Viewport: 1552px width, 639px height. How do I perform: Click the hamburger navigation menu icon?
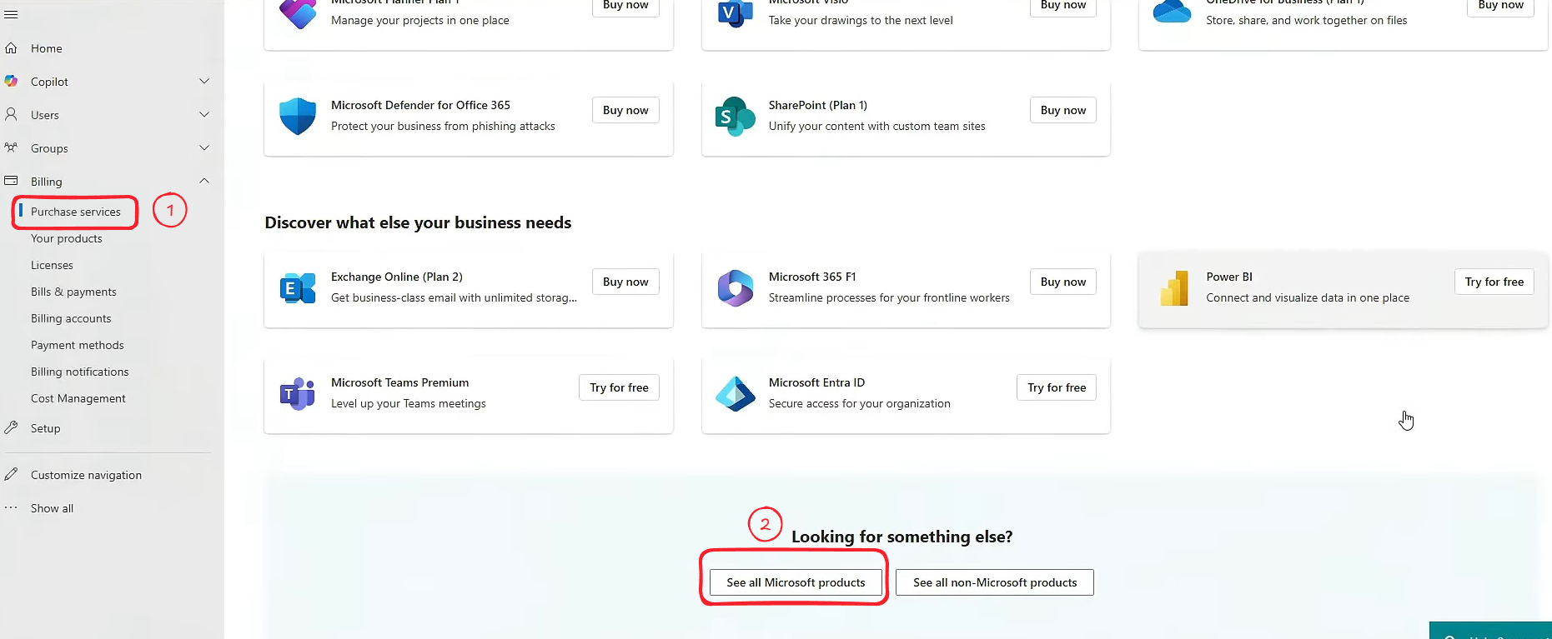click(11, 14)
